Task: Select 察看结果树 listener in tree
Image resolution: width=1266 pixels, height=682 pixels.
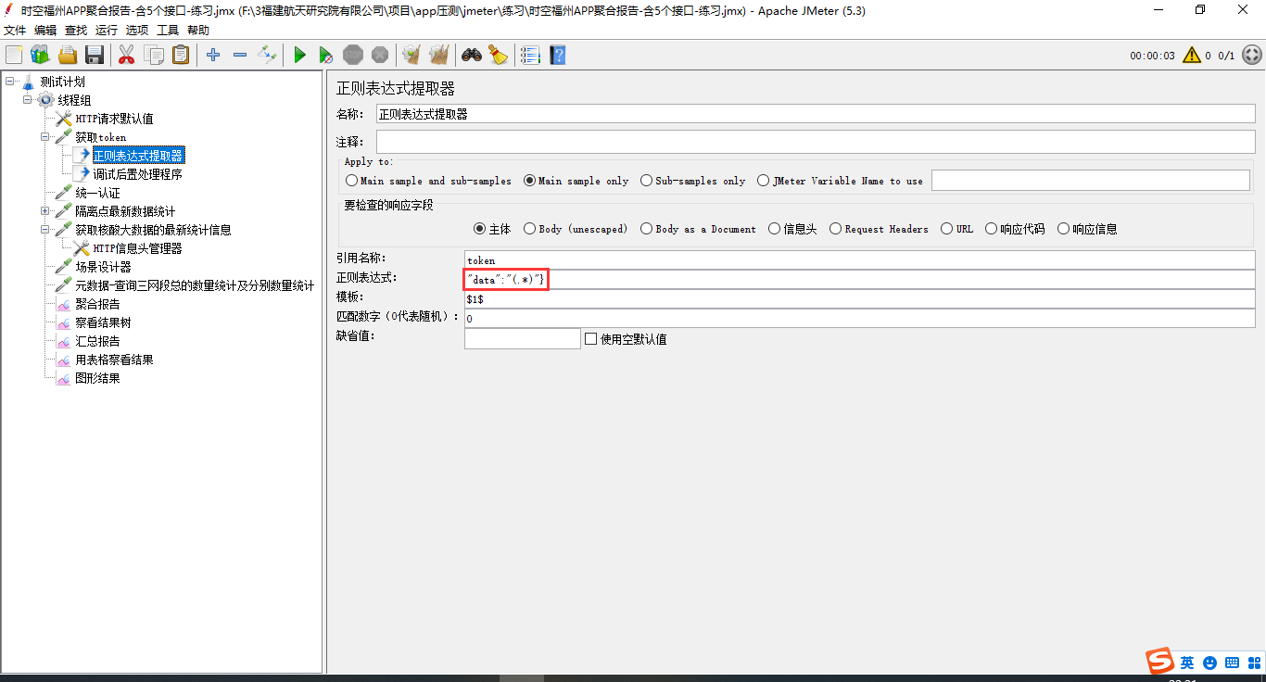Action: [103, 322]
